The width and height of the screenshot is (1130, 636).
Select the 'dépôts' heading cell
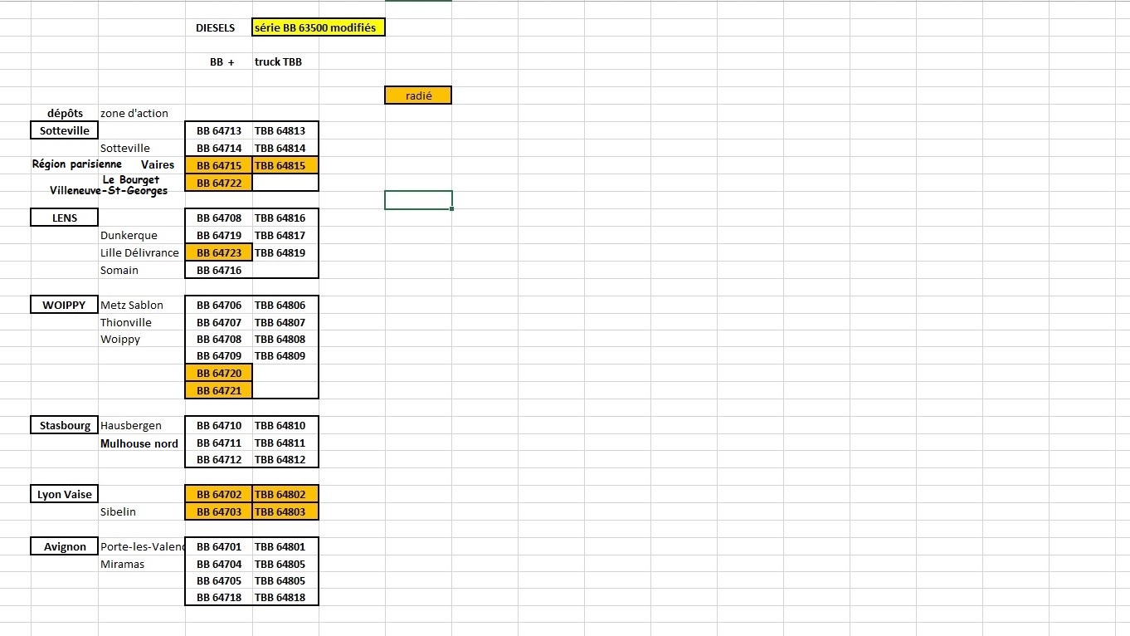pyautogui.click(x=65, y=113)
